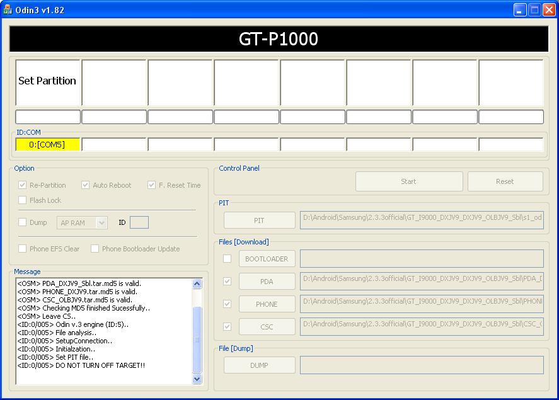The width and height of the screenshot is (559, 400).
Task: Click the Start button
Action: pos(409,181)
